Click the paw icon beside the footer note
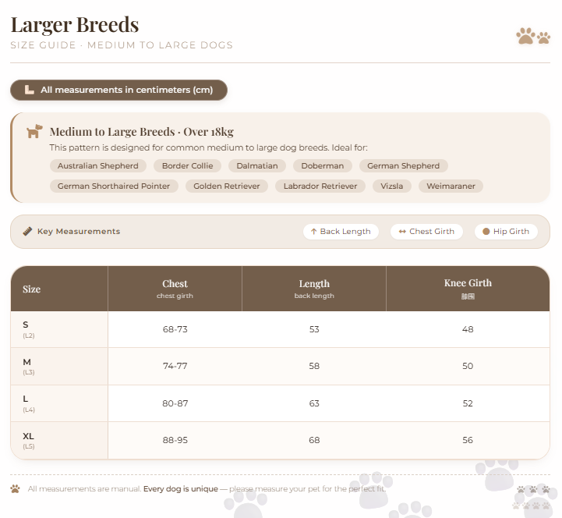The height and width of the screenshot is (518, 562). point(15,488)
